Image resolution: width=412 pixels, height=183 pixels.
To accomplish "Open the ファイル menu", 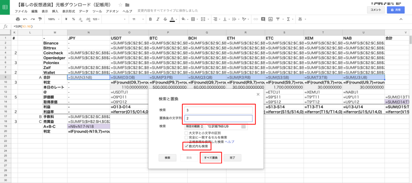I will pyautogui.click(x=21, y=11).
